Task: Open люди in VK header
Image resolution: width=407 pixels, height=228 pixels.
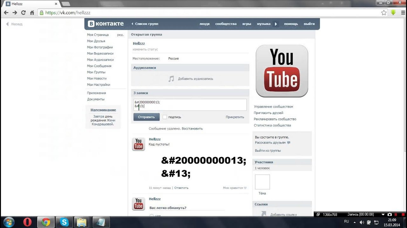Action: coord(204,24)
